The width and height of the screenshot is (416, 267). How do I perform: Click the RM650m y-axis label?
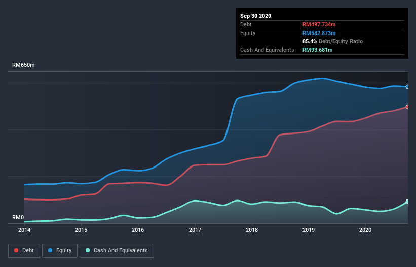pyautogui.click(x=23, y=65)
